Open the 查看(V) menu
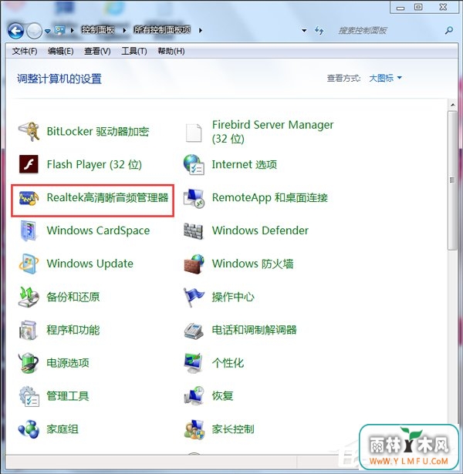Screen dimensions: 463x474 (x=97, y=51)
